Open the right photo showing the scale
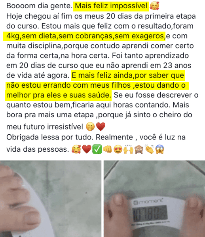205x237 pixels. click(154, 199)
